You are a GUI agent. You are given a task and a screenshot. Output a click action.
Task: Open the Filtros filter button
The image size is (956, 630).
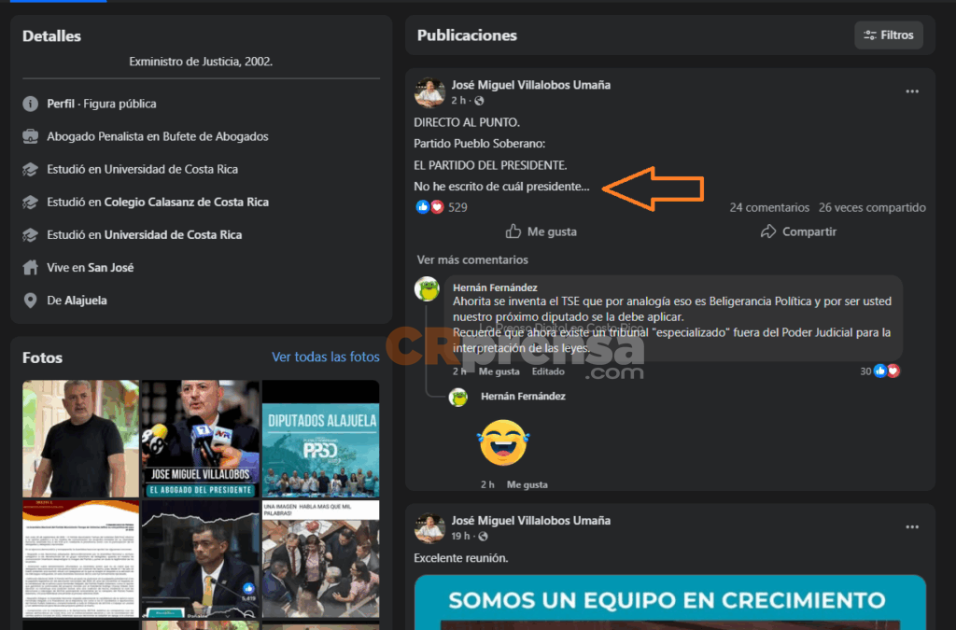coord(889,35)
